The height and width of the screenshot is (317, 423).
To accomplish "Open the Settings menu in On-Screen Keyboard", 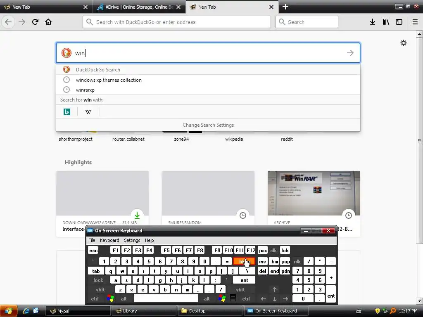I will coord(132,240).
